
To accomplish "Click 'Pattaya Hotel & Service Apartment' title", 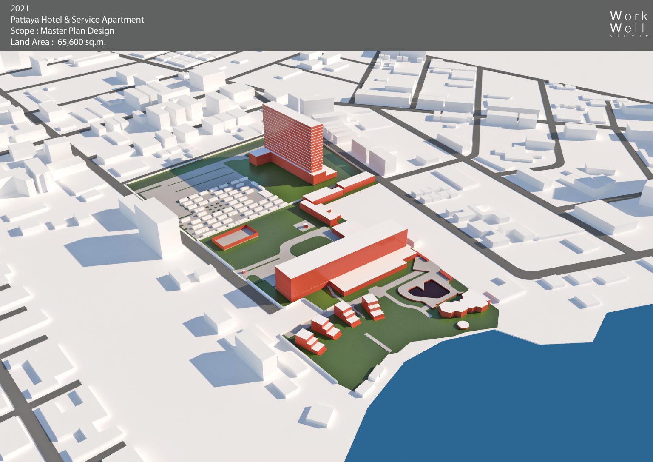I will (x=77, y=20).
